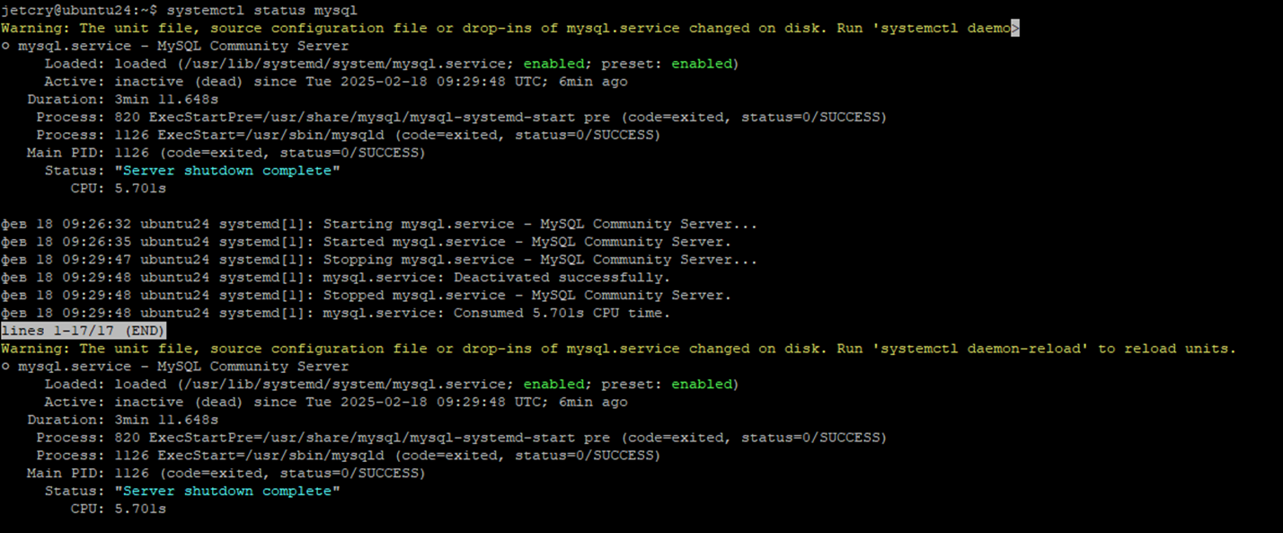This screenshot has width=1283, height=533.
Task: Click the hollow circle before second mysql.service
Action: coord(4,367)
